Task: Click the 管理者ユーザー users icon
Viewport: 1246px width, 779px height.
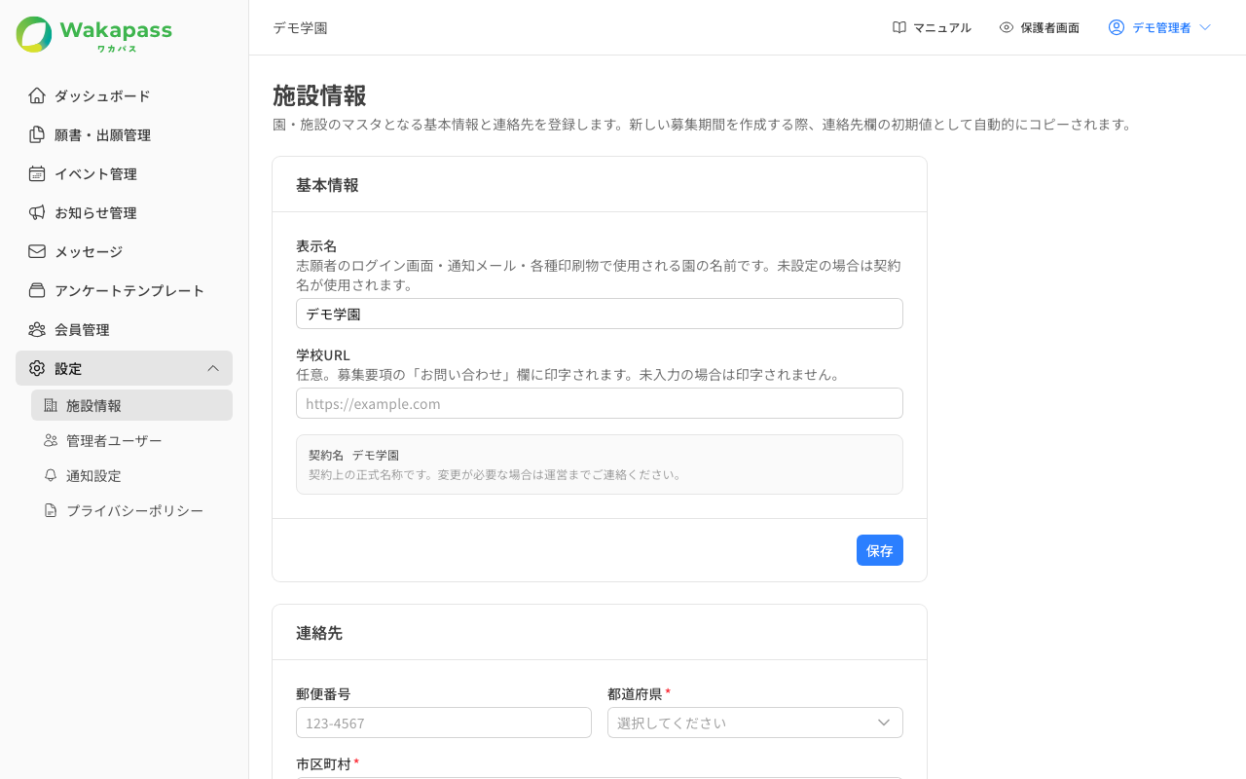Action: pos(51,440)
